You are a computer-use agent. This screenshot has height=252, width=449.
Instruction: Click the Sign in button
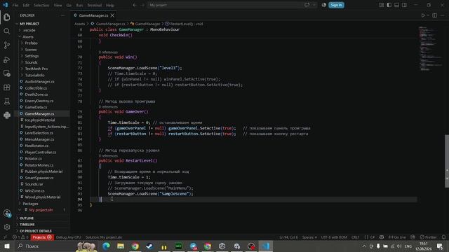pyautogui.click(x=336, y=5)
